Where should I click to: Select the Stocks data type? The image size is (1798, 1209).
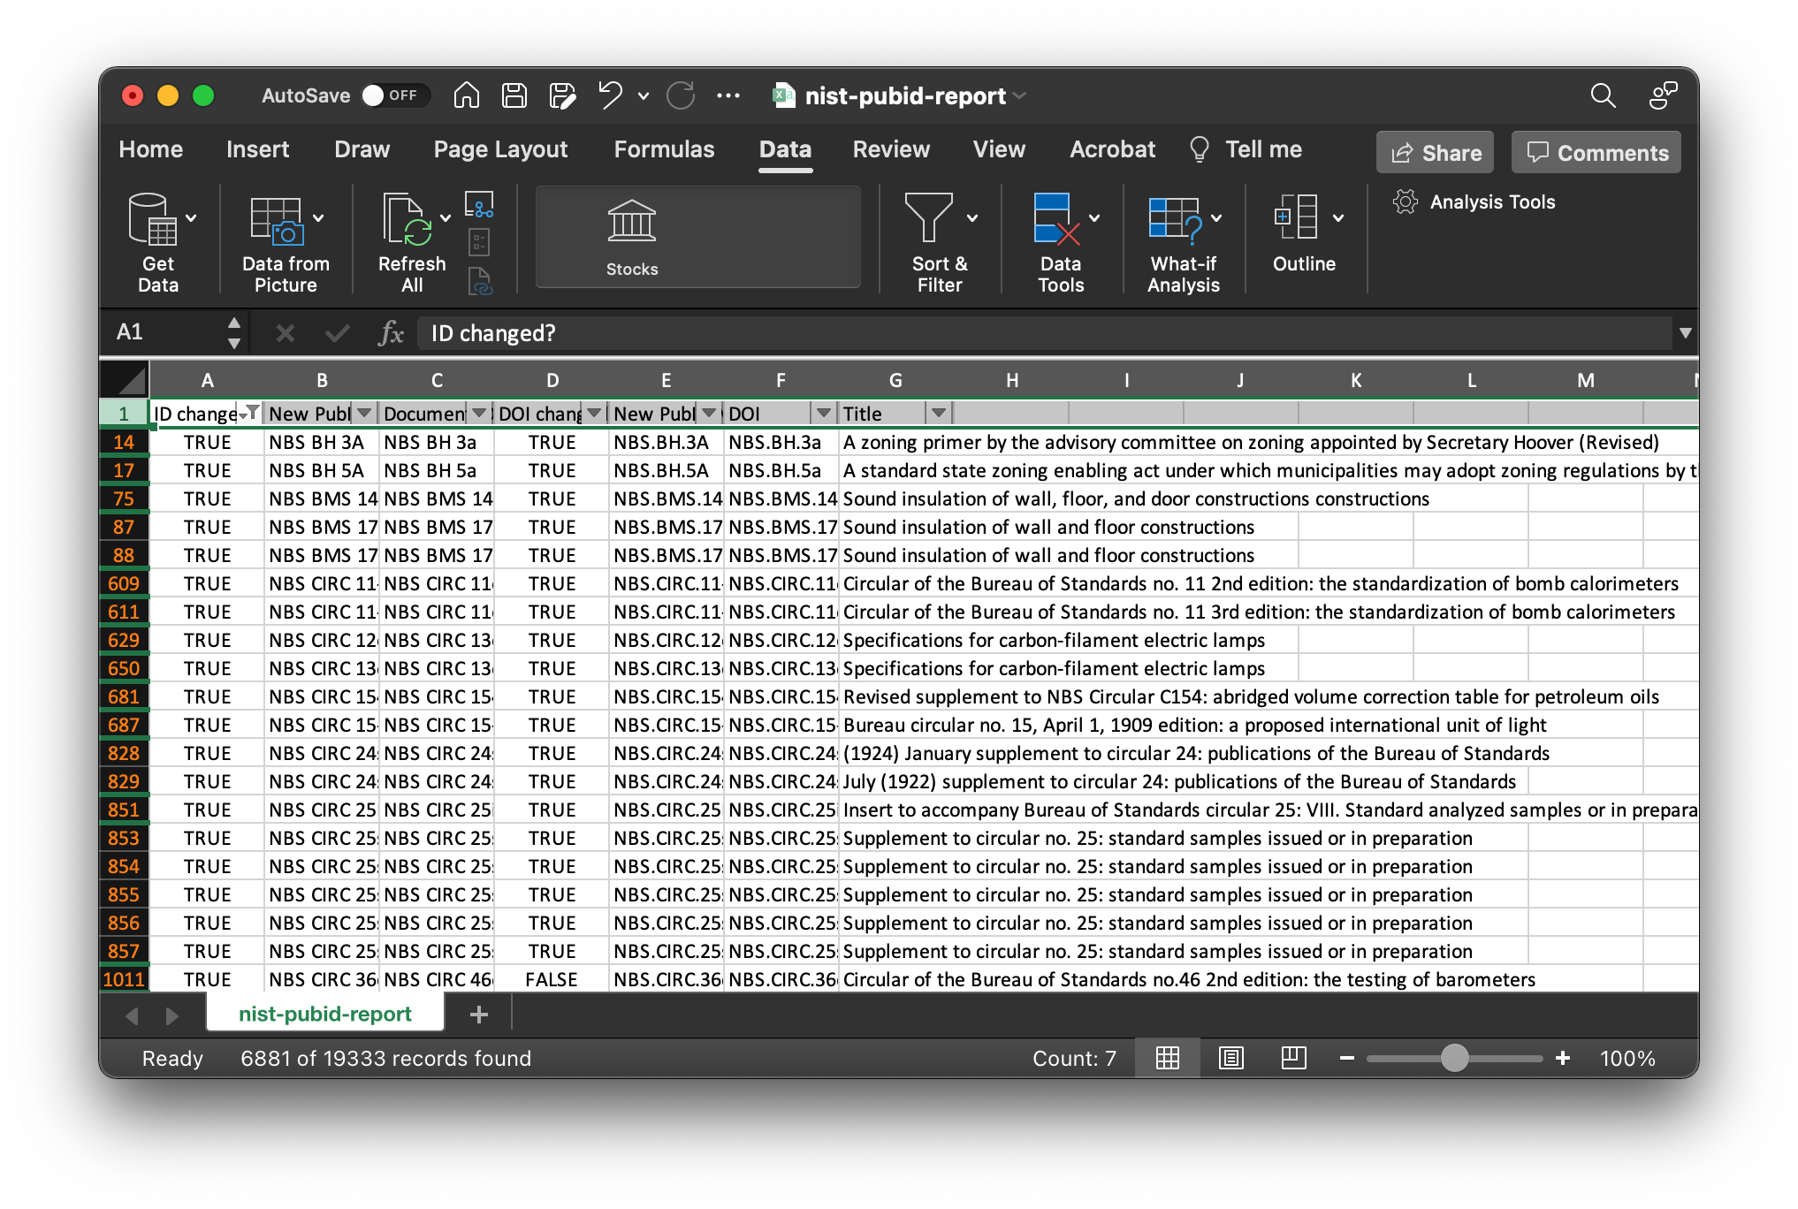click(632, 237)
